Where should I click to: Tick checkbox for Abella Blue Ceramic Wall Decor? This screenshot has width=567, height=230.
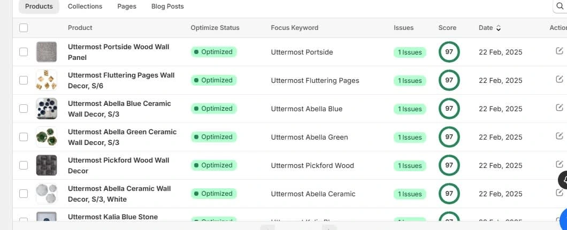(24, 109)
